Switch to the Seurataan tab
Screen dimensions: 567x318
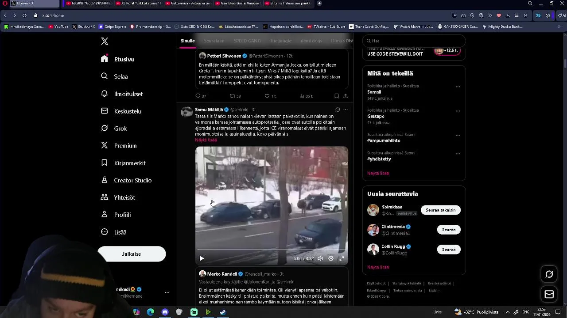tap(214, 41)
